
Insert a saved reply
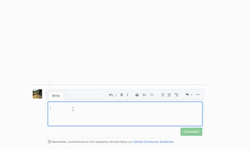coord(187,94)
